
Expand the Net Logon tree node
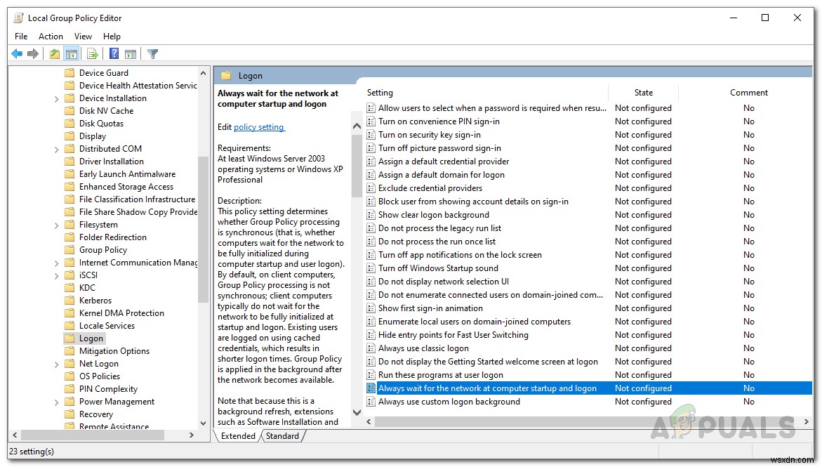point(57,364)
